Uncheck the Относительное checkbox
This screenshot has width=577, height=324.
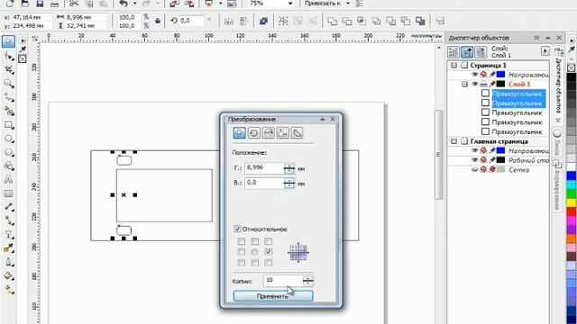tap(237, 229)
